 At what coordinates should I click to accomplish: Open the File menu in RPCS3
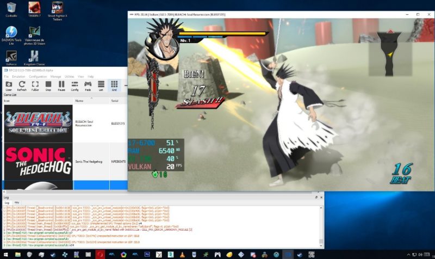[7, 77]
